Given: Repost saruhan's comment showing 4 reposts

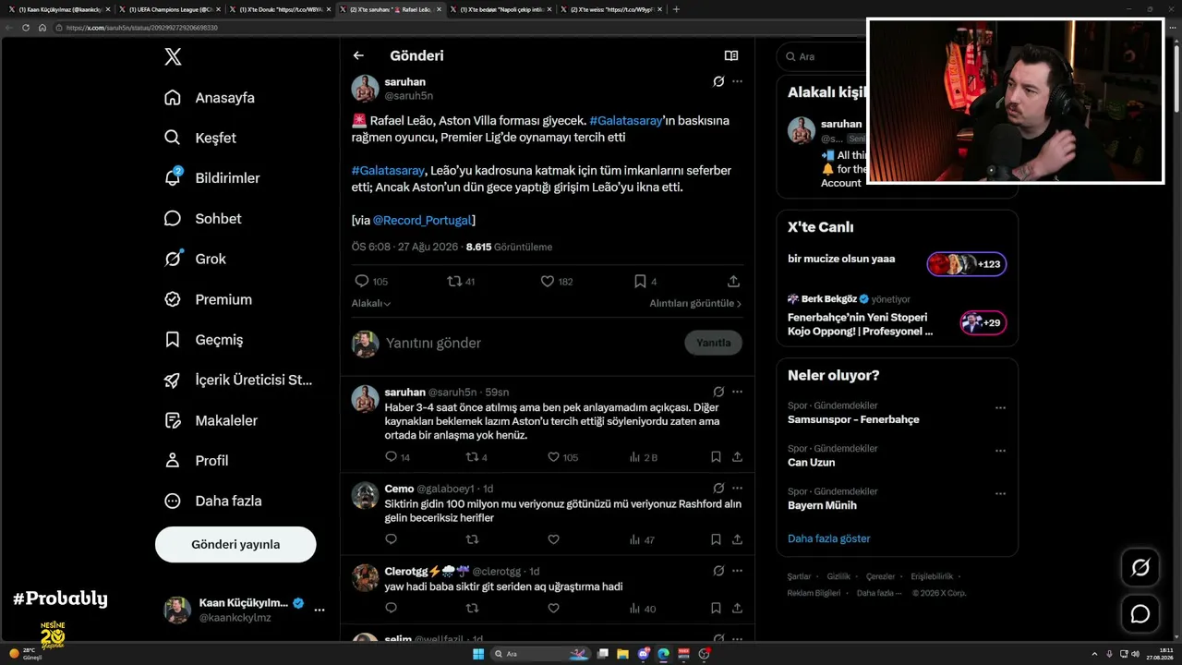Looking at the screenshot, I should point(472,456).
